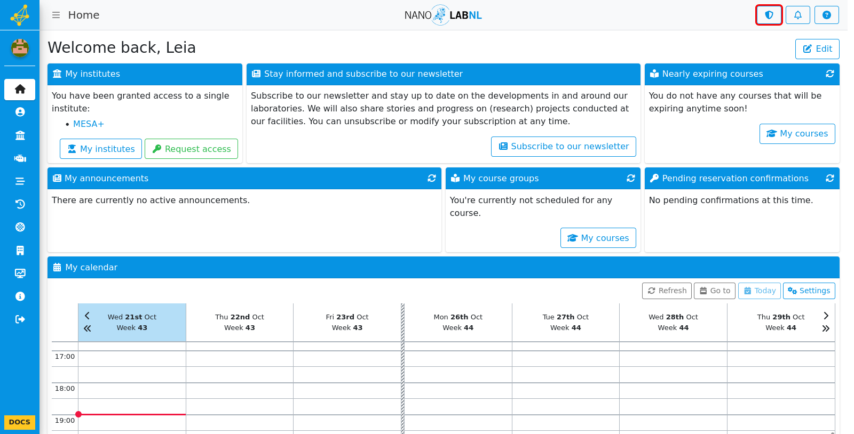
Task: Open calendar Settings
Action: [809, 291]
